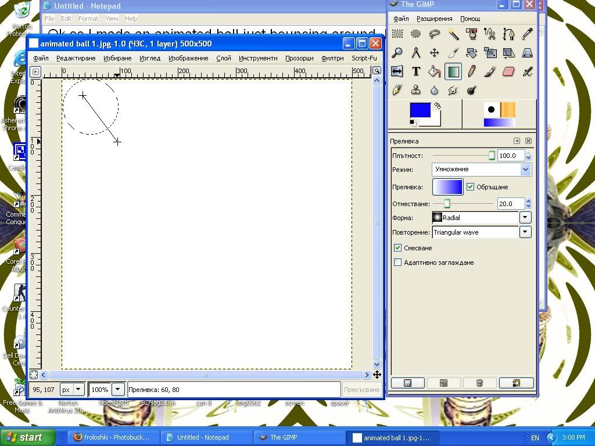595x446 pixels.
Task: Toggle zoom-on-resize button above vertical scrollbar
Action: point(377,70)
